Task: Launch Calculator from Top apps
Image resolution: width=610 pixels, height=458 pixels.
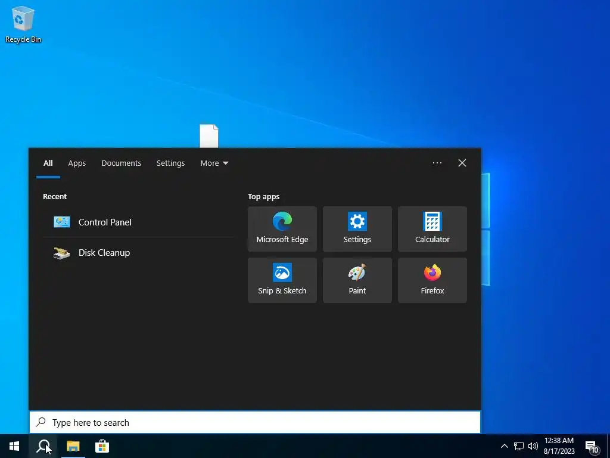Action: (432, 229)
